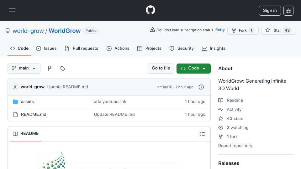The width and height of the screenshot is (301, 169).
Task: Open the Releases heading link
Action: pos(229,163)
